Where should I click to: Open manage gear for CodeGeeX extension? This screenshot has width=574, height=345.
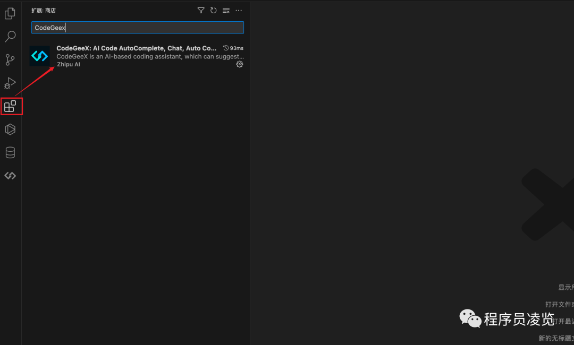(x=239, y=64)
